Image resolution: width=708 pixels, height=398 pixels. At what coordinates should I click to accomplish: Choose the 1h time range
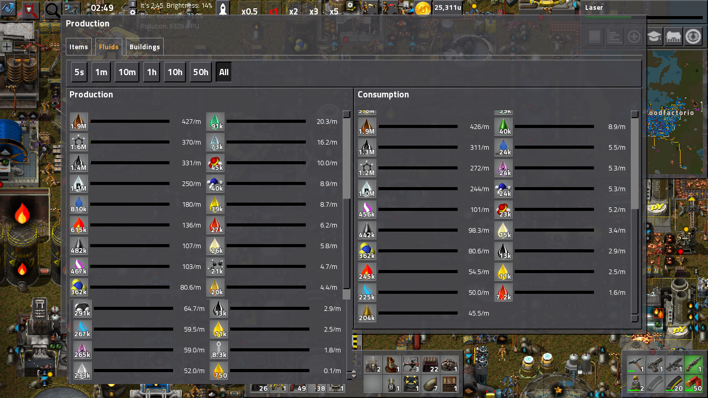coord(151,72)
